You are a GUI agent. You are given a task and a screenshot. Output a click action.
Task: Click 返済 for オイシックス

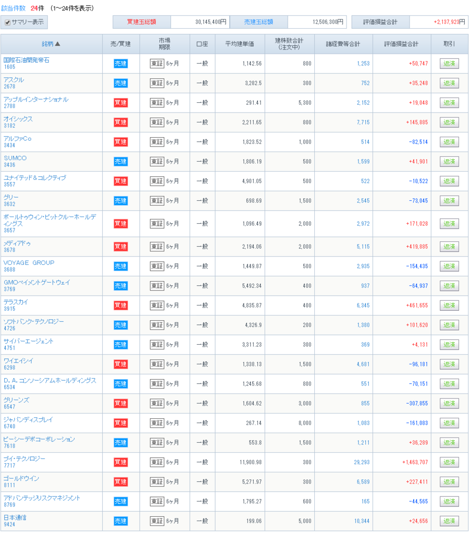pos(449,122)
